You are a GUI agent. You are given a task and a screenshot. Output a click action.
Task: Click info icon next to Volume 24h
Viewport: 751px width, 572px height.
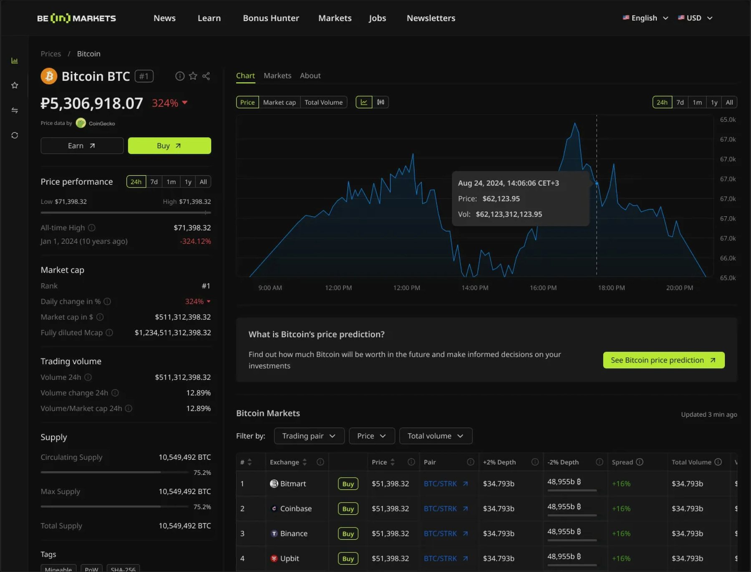coord(88,377)
